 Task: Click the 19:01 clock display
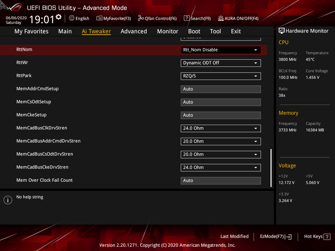42,19
